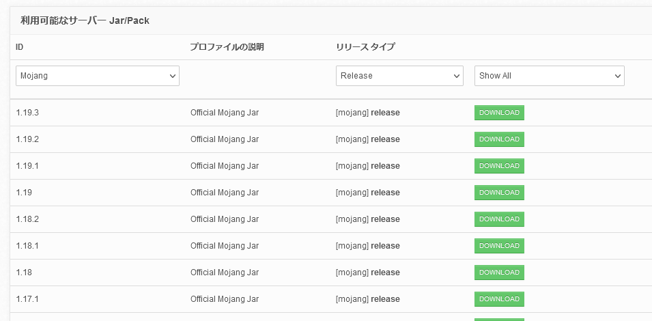
Task: Download the 1.19 Mojang jar
Action: pyautogui.click(x=499, y=193)
